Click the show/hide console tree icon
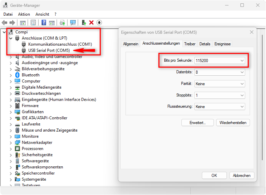Image resolution: width=266 pixels, height=195 pixels. [x=23, y=22]
